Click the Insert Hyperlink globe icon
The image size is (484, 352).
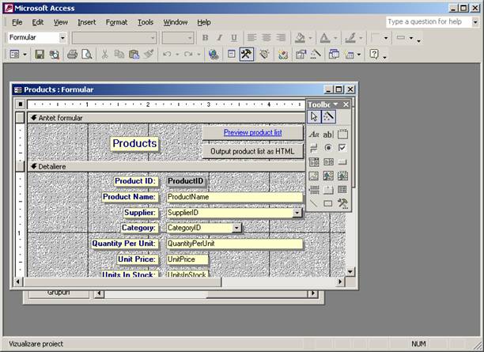[x=214, y=55]
